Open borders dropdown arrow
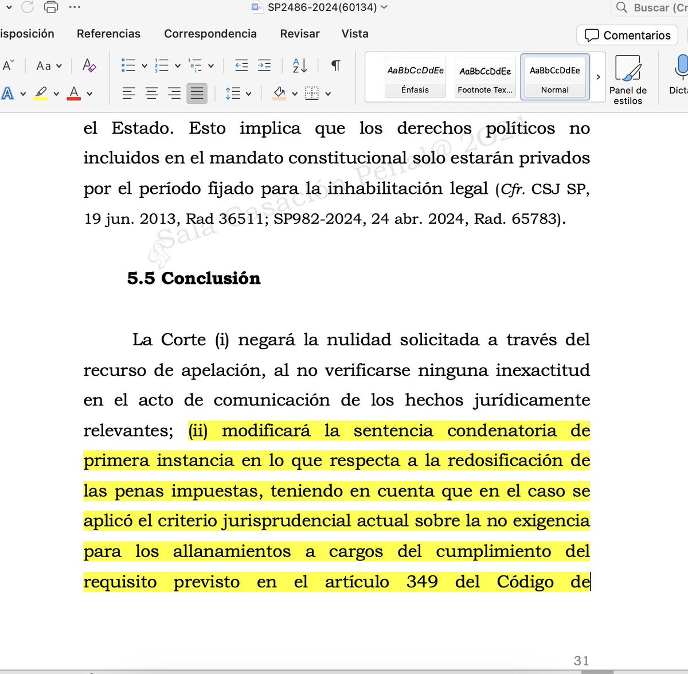 pyautogui.click(x=328, y=93)
